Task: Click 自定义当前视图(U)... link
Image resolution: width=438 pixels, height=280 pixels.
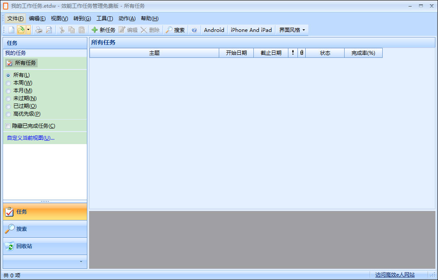Action: (x=31, y=138)
